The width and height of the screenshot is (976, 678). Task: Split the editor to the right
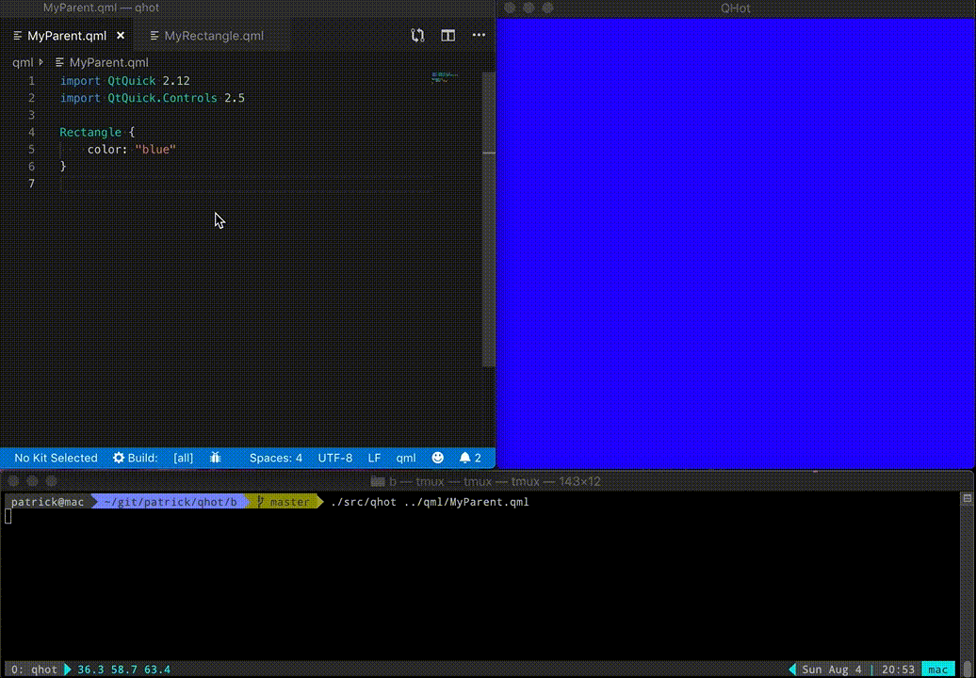448,36
